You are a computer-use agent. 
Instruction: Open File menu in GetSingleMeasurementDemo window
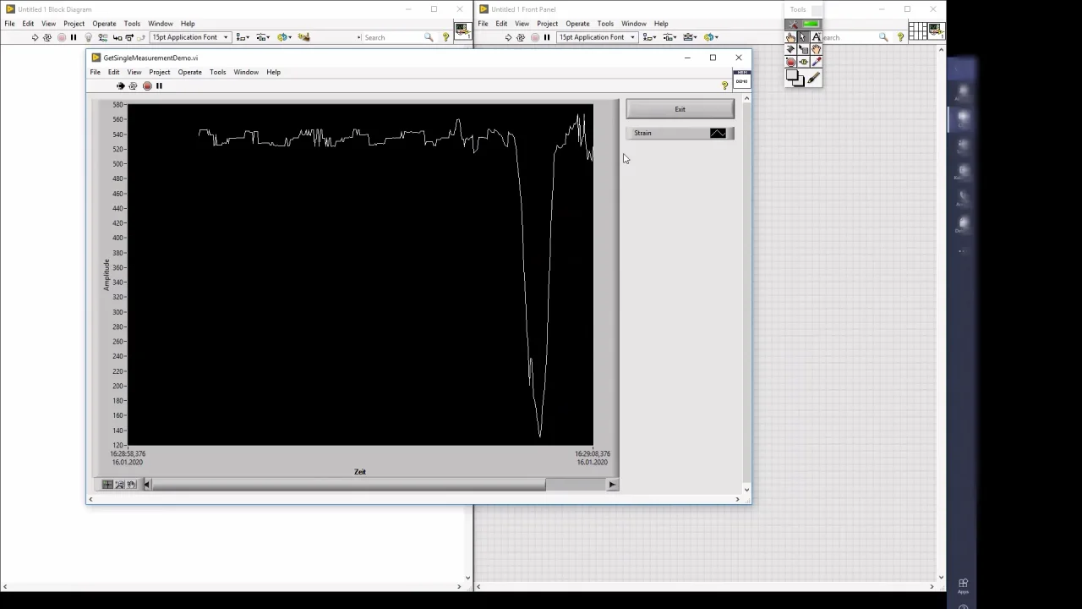(96, 72)
